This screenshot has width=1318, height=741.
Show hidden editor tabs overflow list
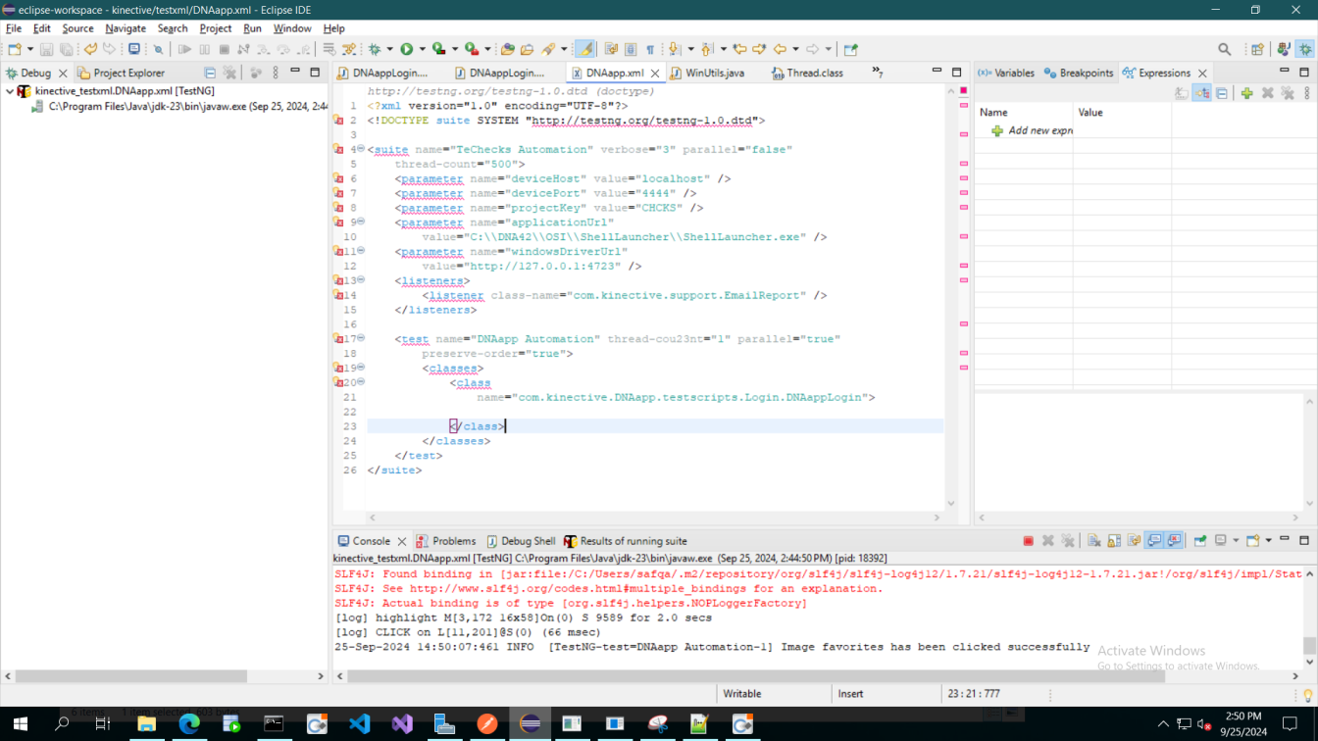(878, 73)
